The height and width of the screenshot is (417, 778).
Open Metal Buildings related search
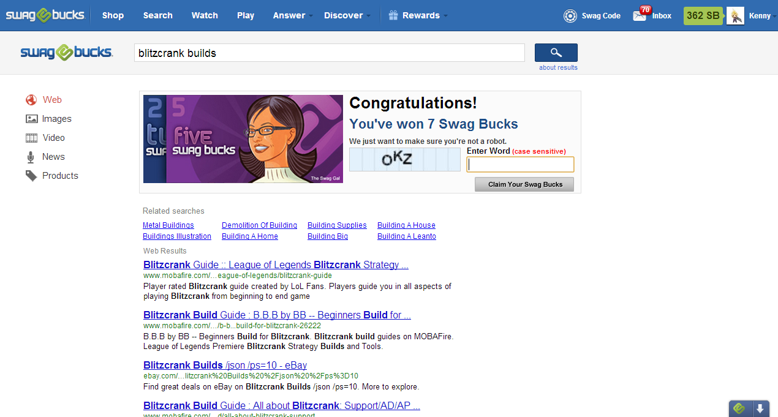point(168,225)
